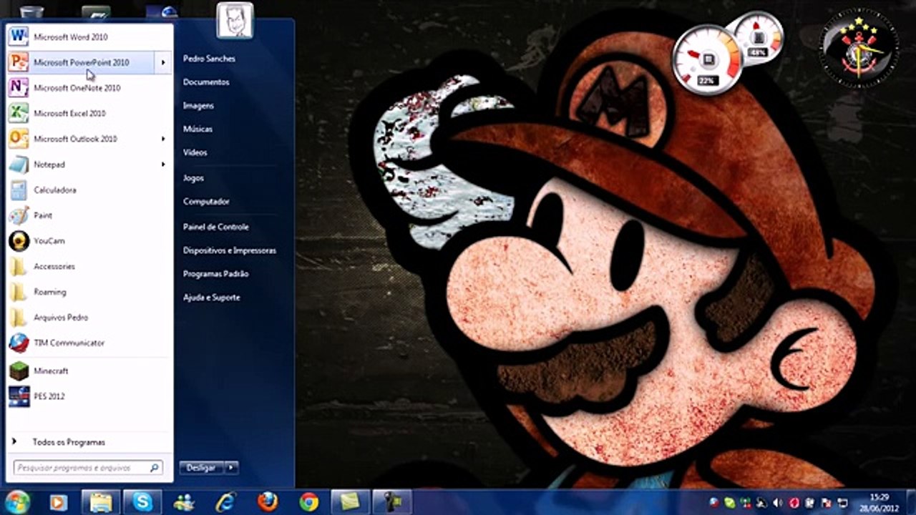Image resolution: width=916 pixels, height=515 pixels.
Task: Open the Accessories folder icon
Action: tap(19, 266)
